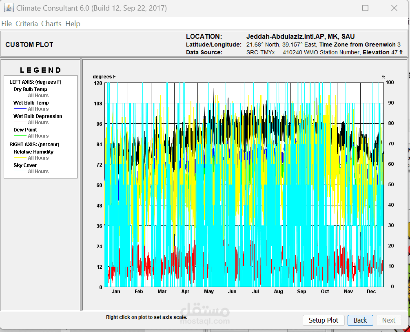Viewport: 410px width, 332px height.
Task: Click the Jul label on the month axis
Action: (x=255, y=292)
